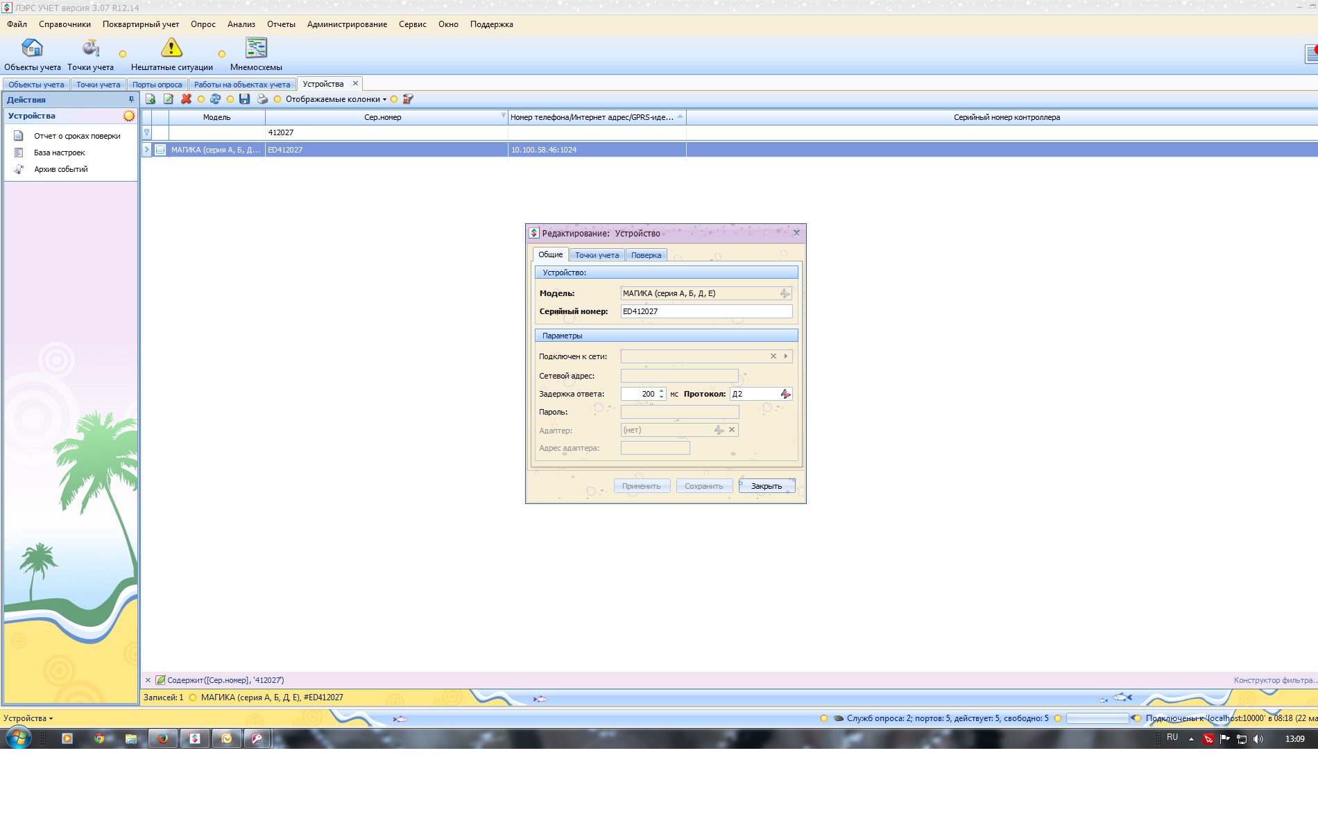This screenshot has height=832, width=1318.
Task: Click the Объекты учета house icon
Action: coord(32,49)
